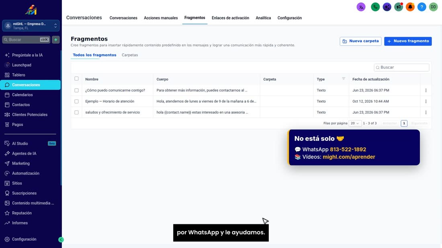Open row options for Ejemplo — Horario de atención
442x248 pixels.
(x=426, y=102)
